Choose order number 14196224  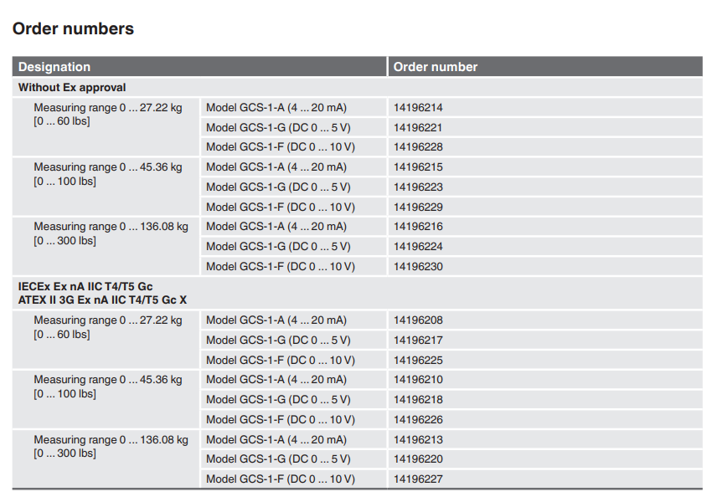[418, 247]
